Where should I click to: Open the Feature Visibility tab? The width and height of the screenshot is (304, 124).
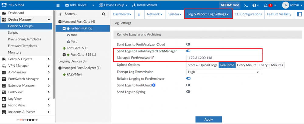pyautogui.click(x=279, y=14)
